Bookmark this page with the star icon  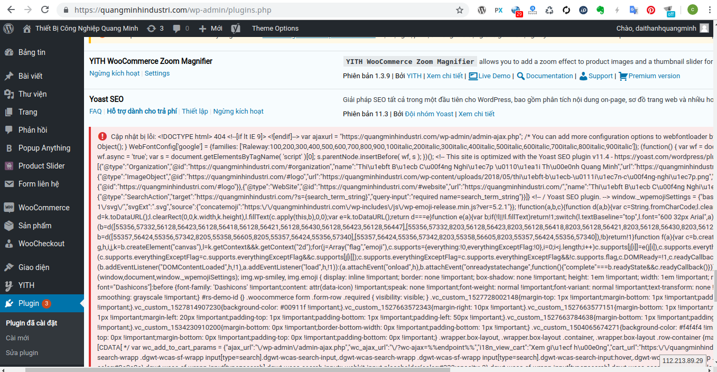point(460,10)
